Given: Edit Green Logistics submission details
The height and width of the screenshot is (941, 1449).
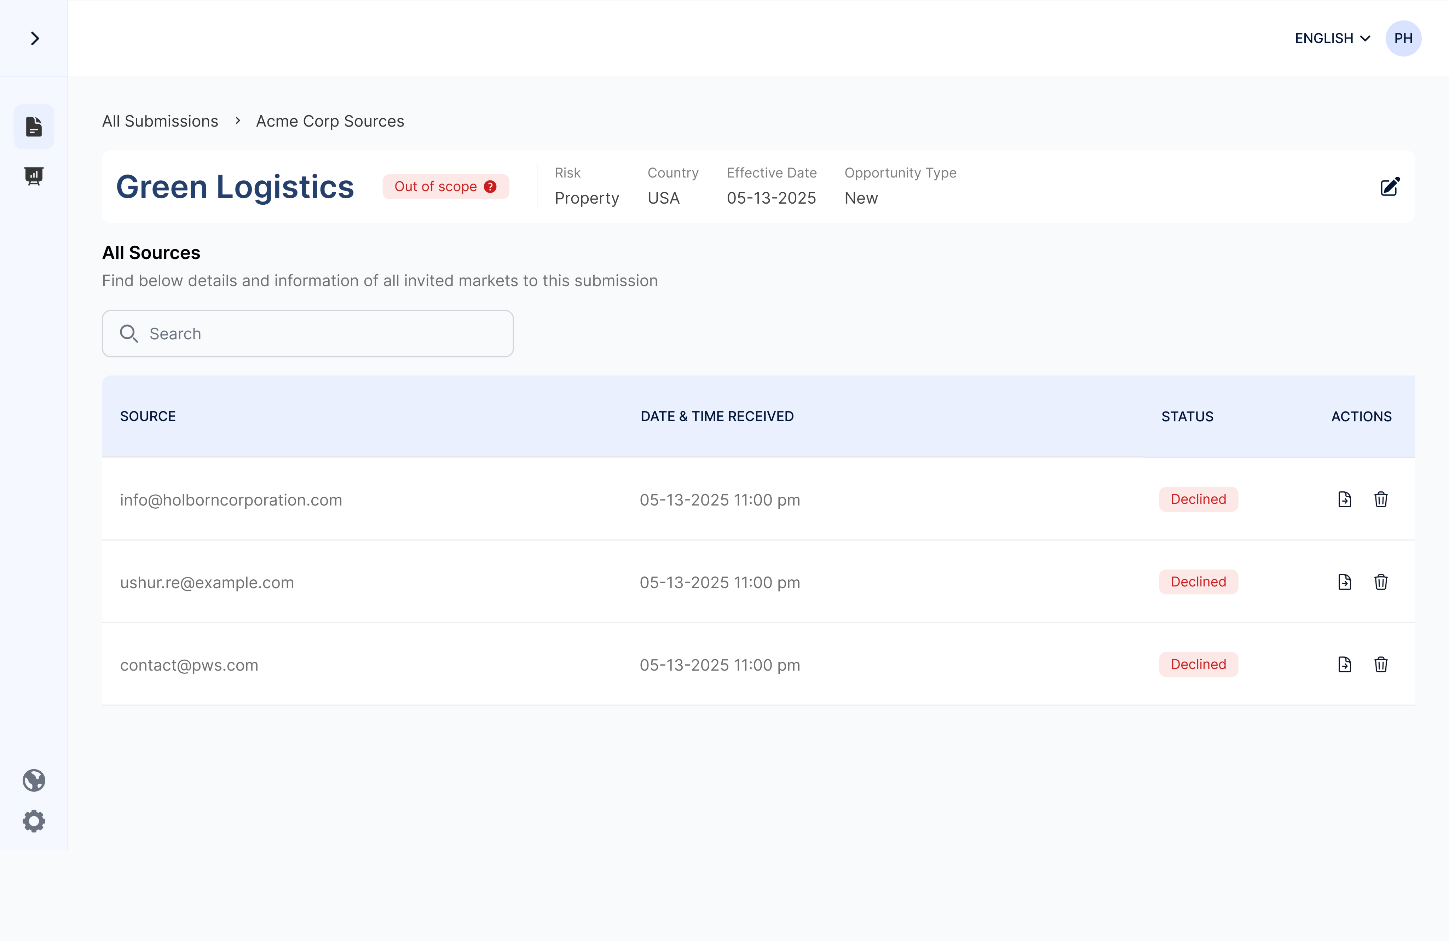Looking at the screenshot, I should click(1390, 187).
